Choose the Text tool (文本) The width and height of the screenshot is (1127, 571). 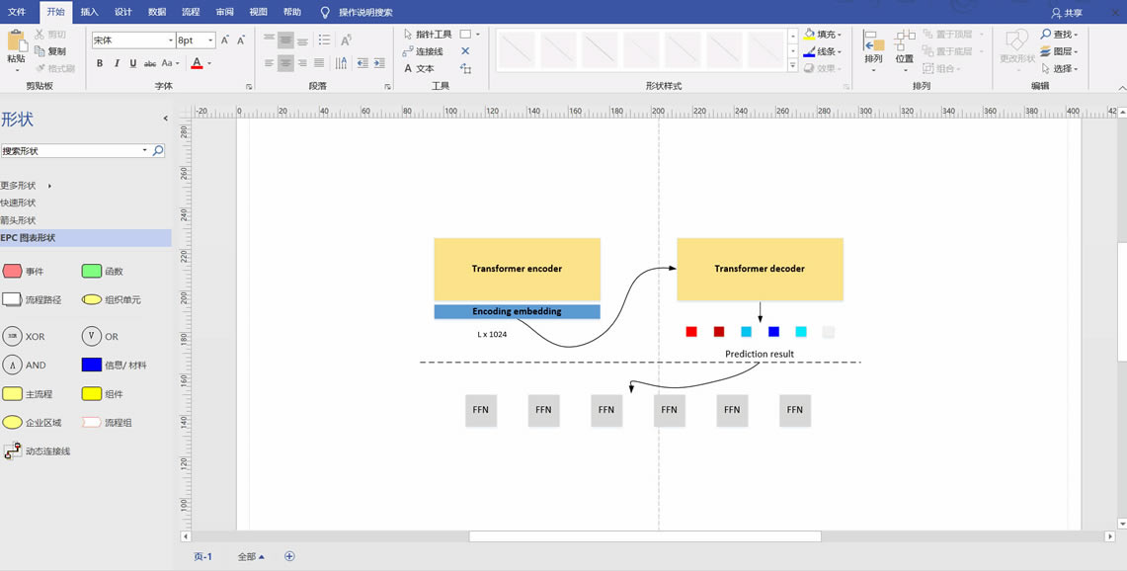419,69
